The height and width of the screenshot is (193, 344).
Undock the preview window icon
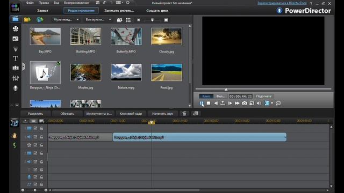[278, 103]
